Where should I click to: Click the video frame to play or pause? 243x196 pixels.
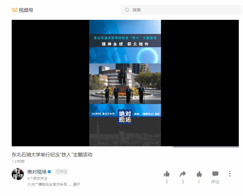coord(125,83)
